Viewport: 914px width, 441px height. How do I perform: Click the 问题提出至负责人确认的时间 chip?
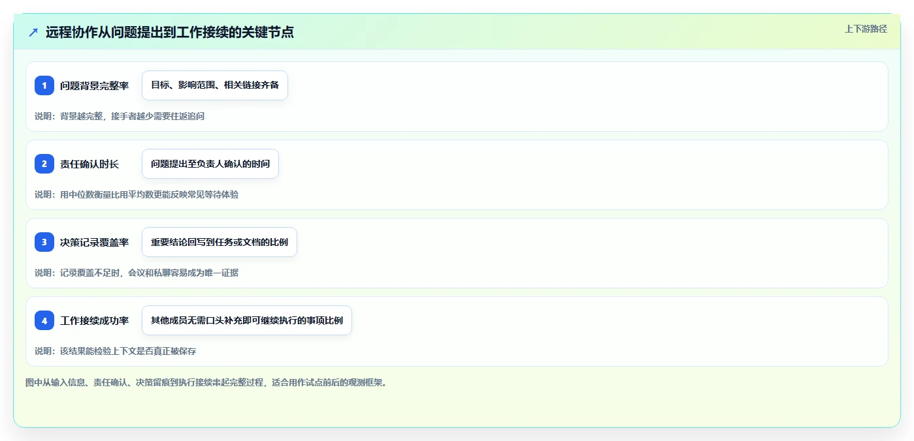[x=210, y=164]
